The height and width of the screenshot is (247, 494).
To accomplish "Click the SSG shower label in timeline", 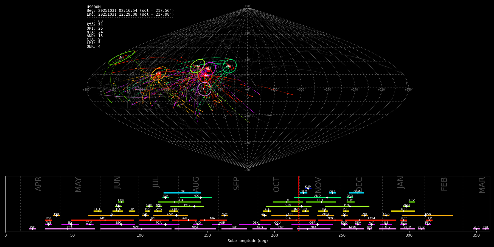I will 119,223.
